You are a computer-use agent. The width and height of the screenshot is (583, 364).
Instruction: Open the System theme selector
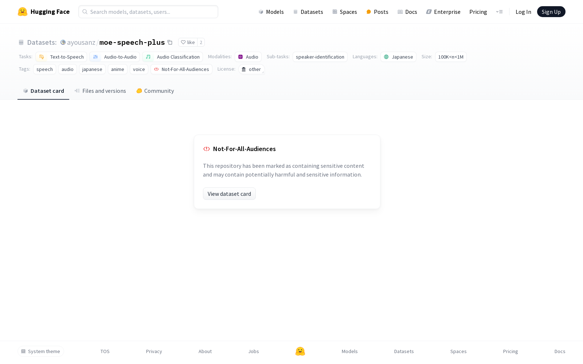(41, 351)
